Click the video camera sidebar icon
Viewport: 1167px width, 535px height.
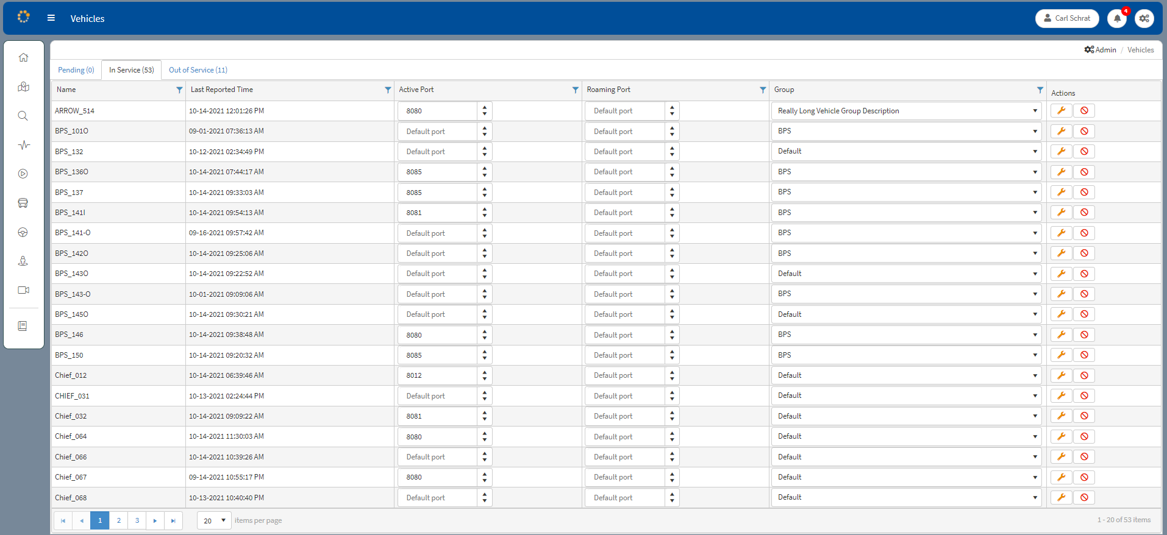tap(23, 290)
